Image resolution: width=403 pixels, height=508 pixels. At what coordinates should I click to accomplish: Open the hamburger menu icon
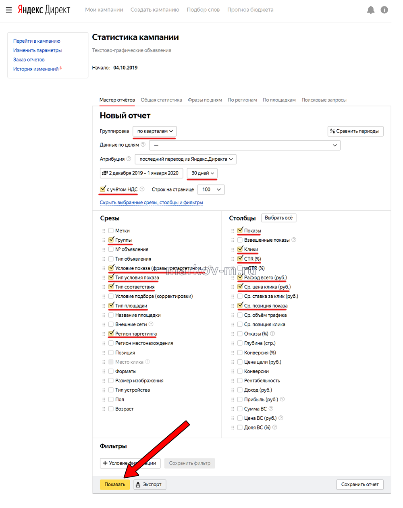click(x=8, y=10)
